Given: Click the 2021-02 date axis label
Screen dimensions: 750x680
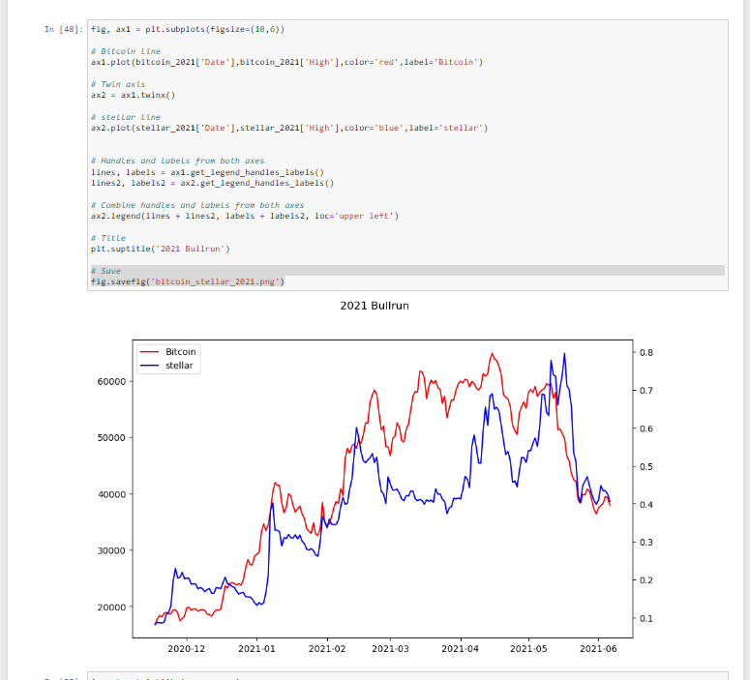Looking at the screenshot, I should pyautogui.click(x=327, y=649).
